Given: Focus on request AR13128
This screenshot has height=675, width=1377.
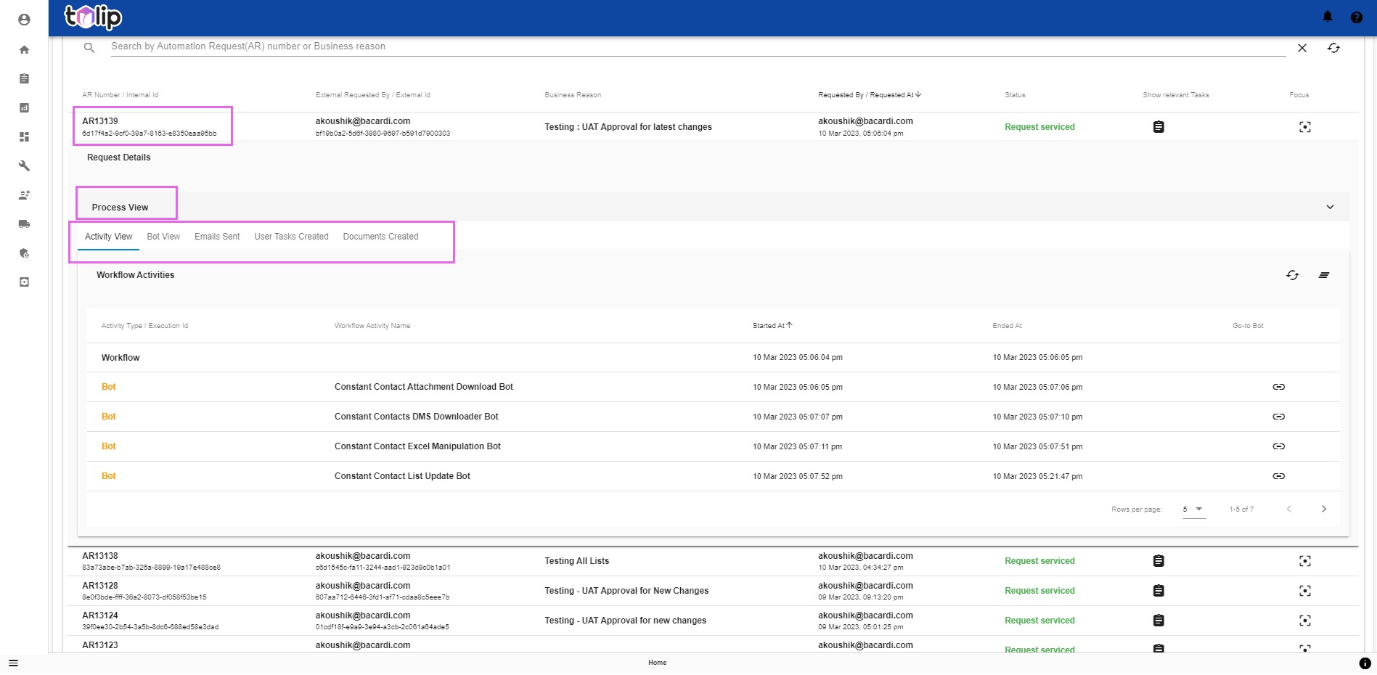Looking at the screenshot, I should point(1305,591).
